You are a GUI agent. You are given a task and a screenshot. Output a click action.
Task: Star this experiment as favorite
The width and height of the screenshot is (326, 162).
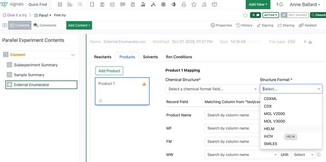pyautogui.click(x=246, y=15)
